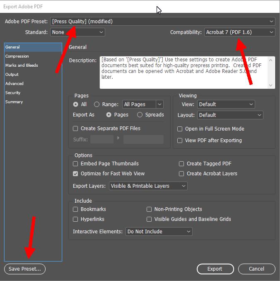The image size is (280, 281).
Task: Uncheck Optimize for Fast Web View
Action: 75,174
